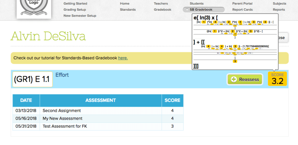Click the date 05/31/2018
The width and height of the screenshot is (298, 145).
(26, 126)
